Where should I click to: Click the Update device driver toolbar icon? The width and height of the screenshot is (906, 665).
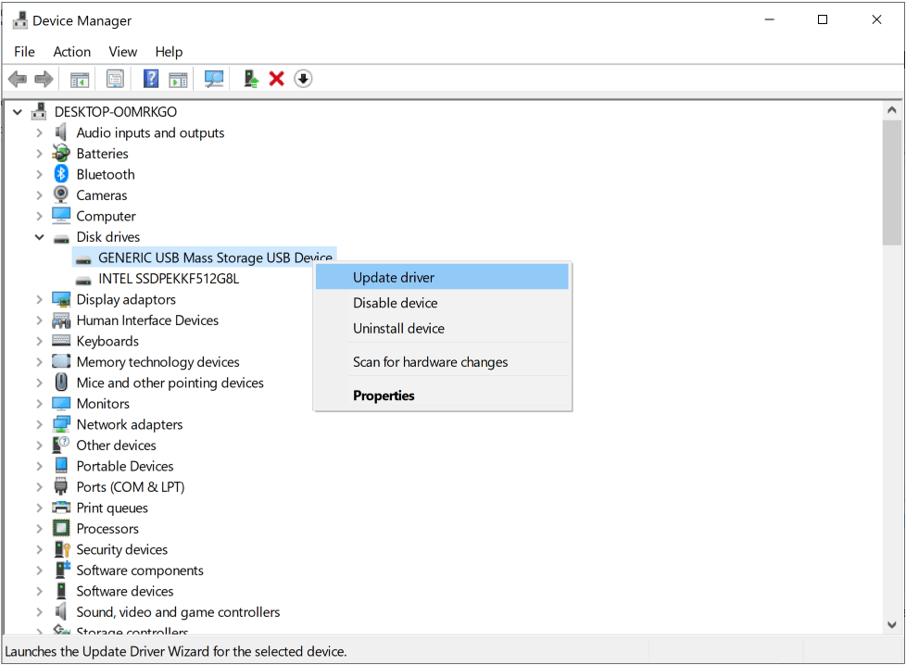pyautogui.click(x=251, y=80)
